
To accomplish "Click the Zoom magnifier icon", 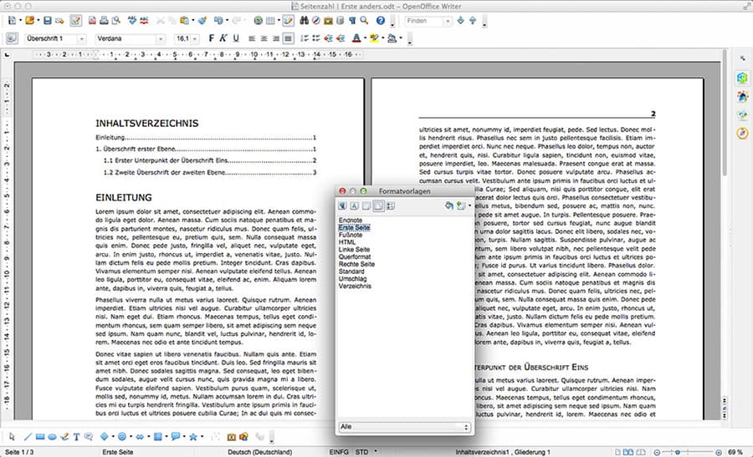I will tap(364, 21).
